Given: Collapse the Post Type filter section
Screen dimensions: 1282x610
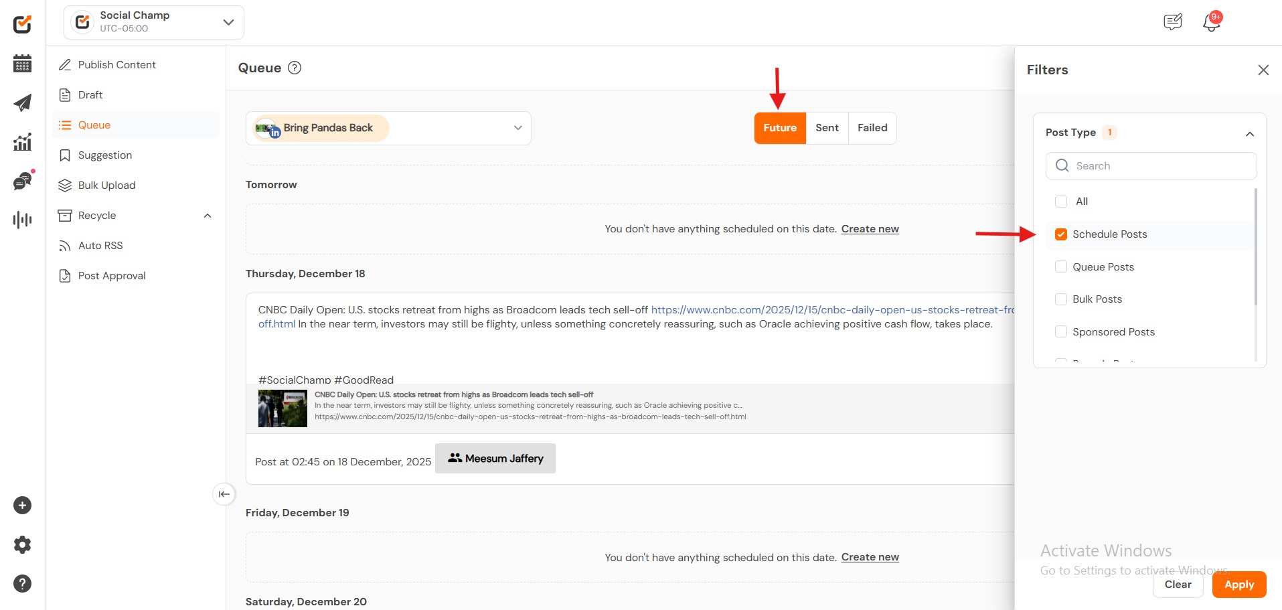Looking at the screenshot, I should coord(1249,133).
